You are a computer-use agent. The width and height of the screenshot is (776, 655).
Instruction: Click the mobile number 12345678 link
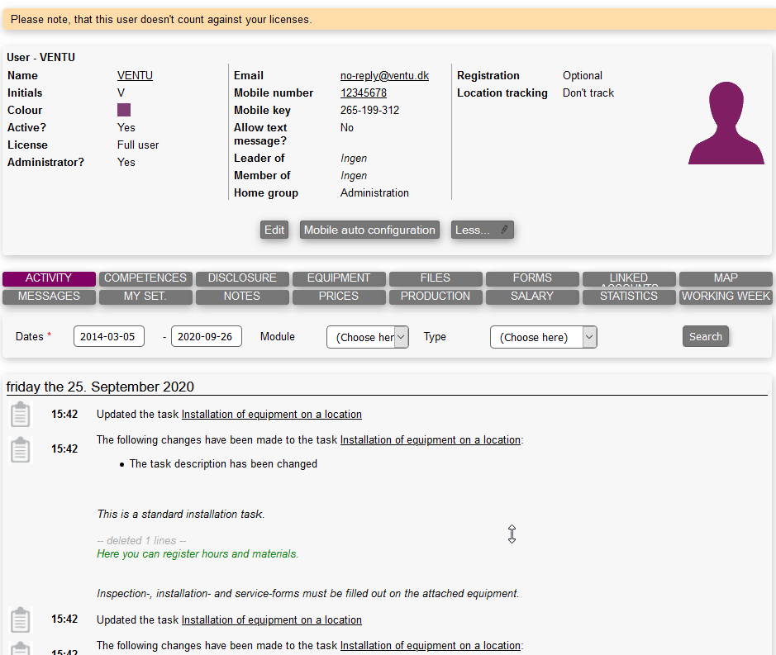[364, 93]
